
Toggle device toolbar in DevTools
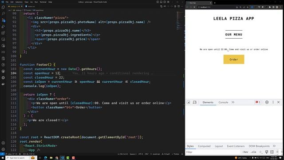(195, 102)
